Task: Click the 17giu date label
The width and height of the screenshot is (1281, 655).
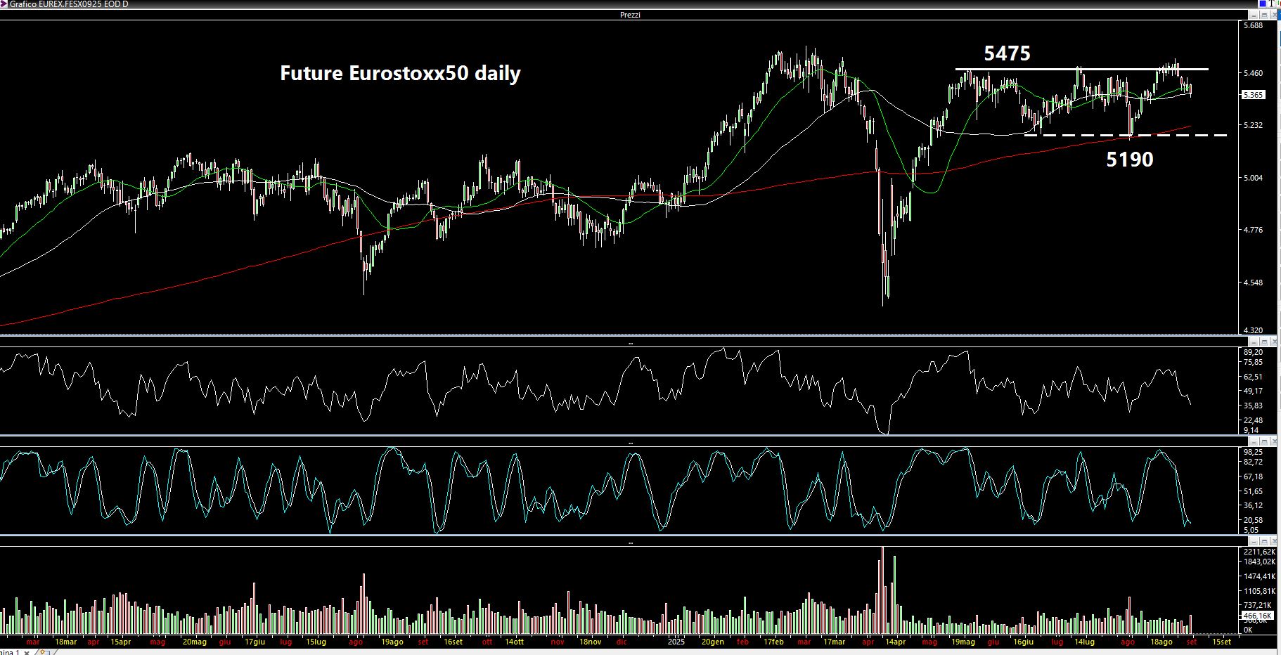Action: coord(255,642)
